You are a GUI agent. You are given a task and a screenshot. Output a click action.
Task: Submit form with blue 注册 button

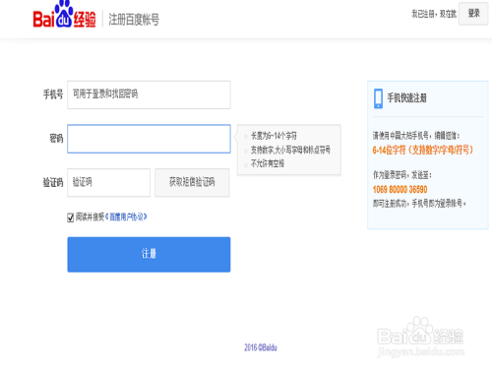click(x=149, y=255)
